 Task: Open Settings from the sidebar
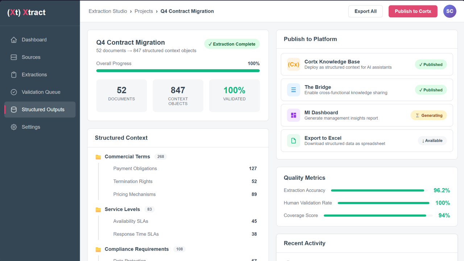click(40, 127)
